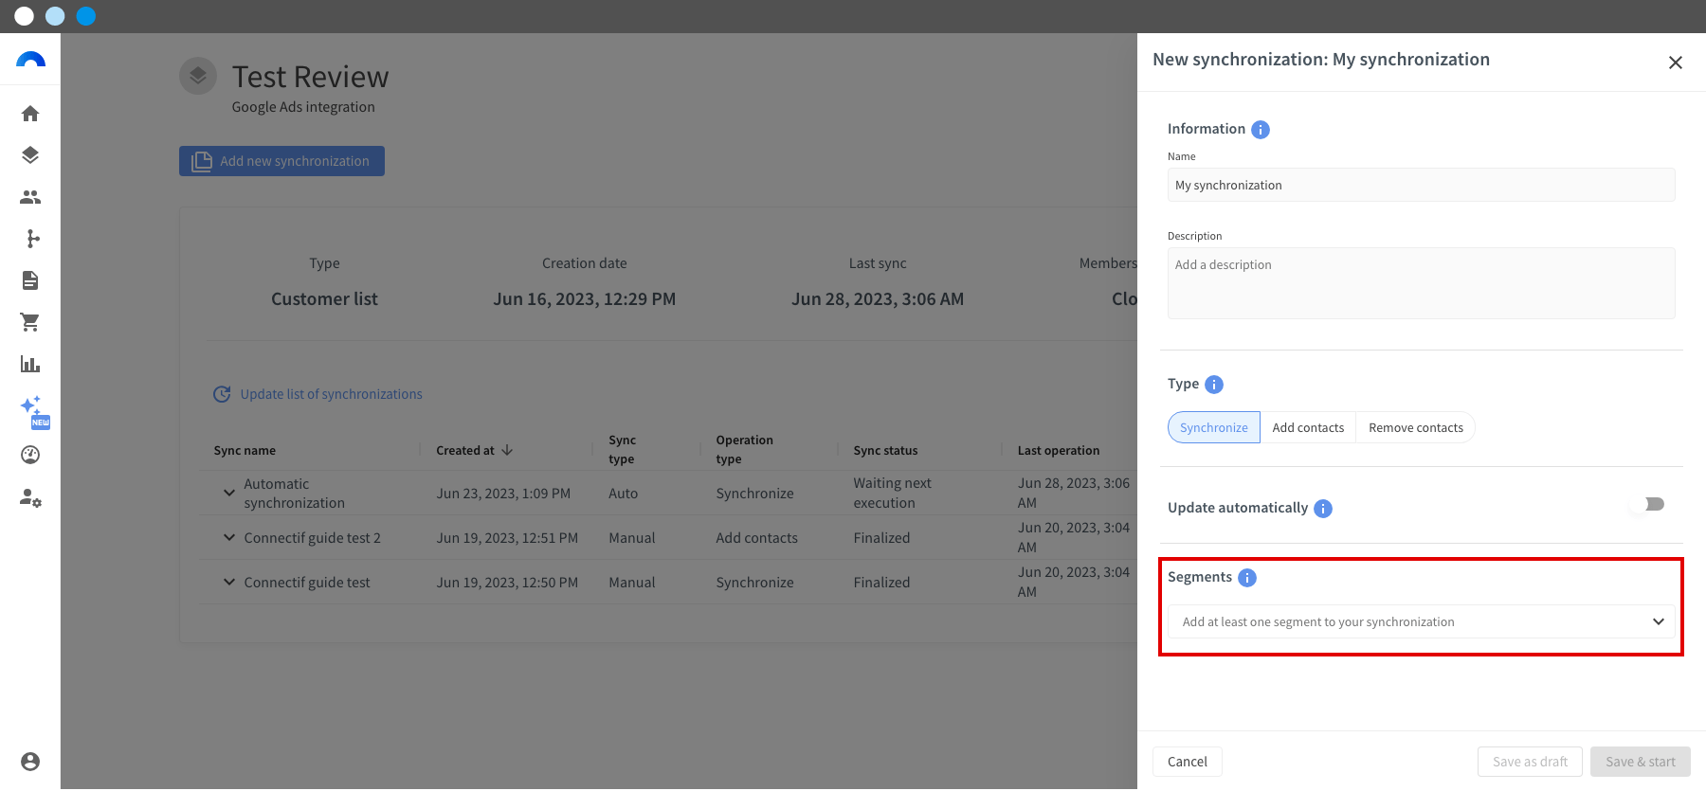Click the Update automatically info icon
The image size is (1706, 791).
pos(1323,509)
